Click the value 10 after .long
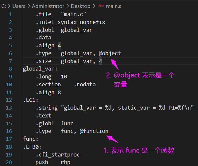Screen dimensions: 198x166 coord(64,77)
